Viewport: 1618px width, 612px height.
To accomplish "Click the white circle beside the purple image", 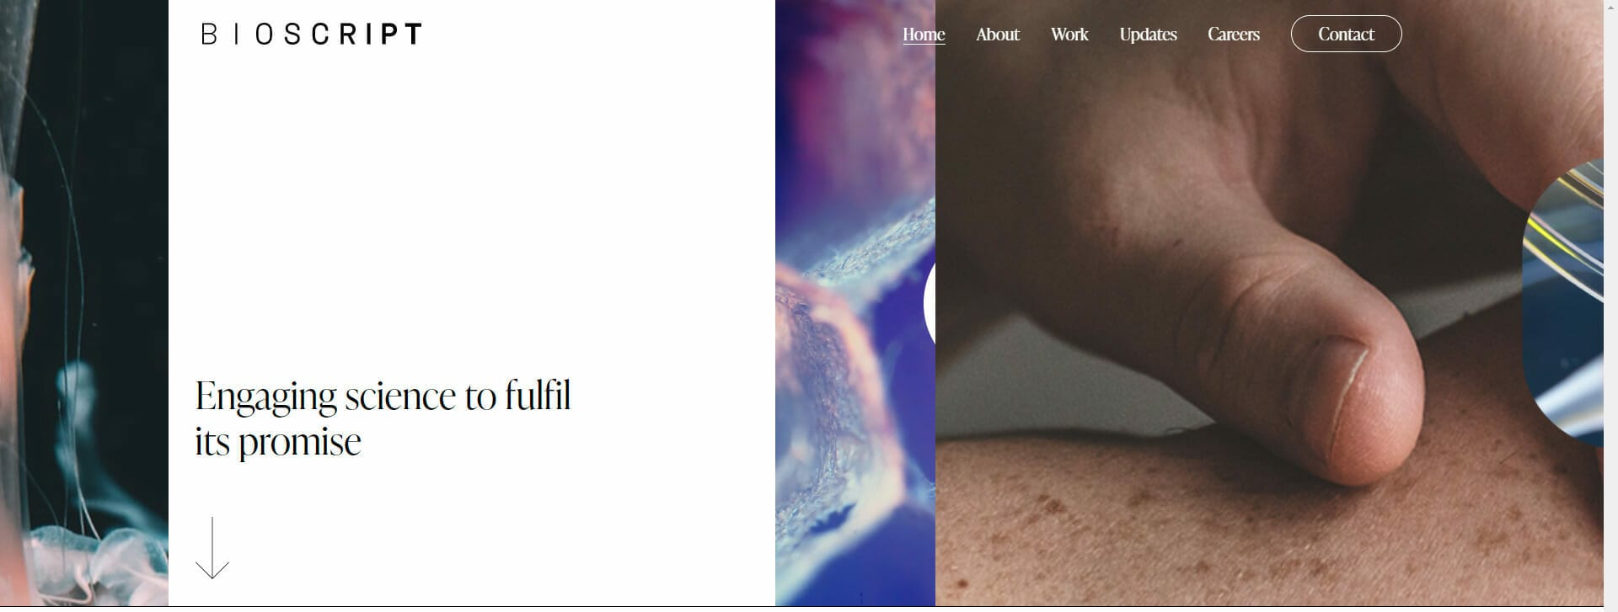I will click(930, 303).
